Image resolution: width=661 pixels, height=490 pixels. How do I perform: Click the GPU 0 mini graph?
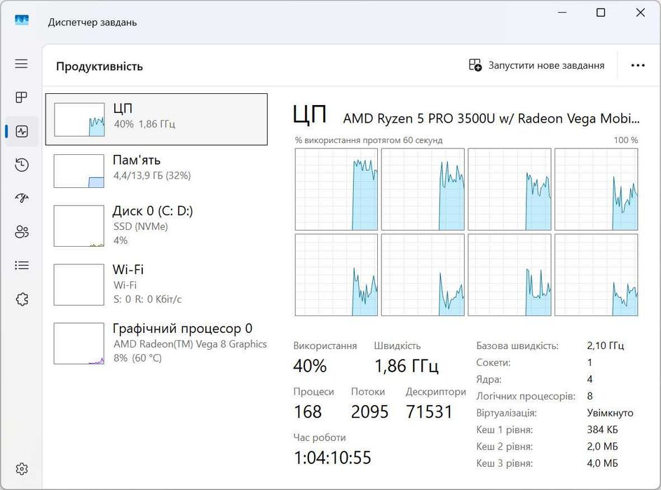point(79,343)
